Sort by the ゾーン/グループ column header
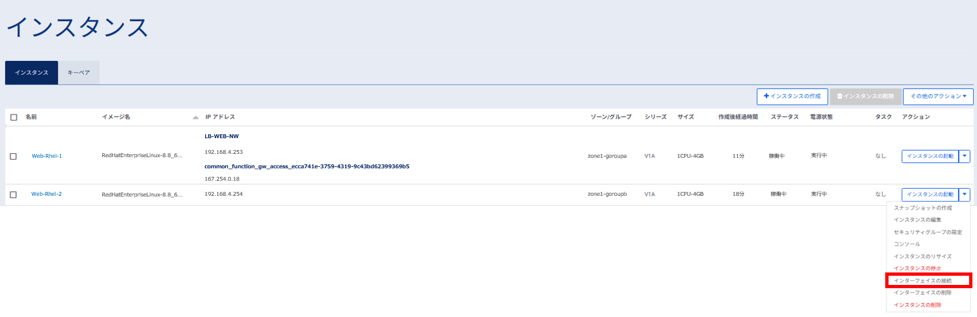The height and width of the screenshot is (317, 977). [611, 117]
